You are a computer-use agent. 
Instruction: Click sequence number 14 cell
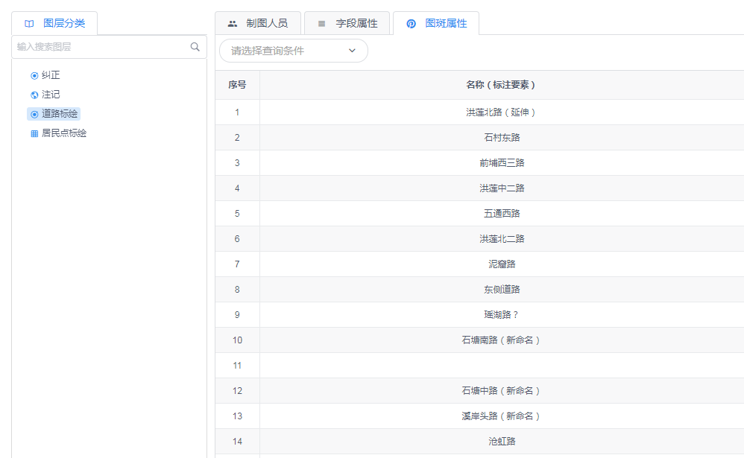click(x=237, y=442)
